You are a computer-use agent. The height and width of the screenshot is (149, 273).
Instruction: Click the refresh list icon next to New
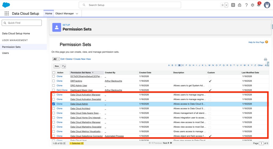[x=64, y=66]
